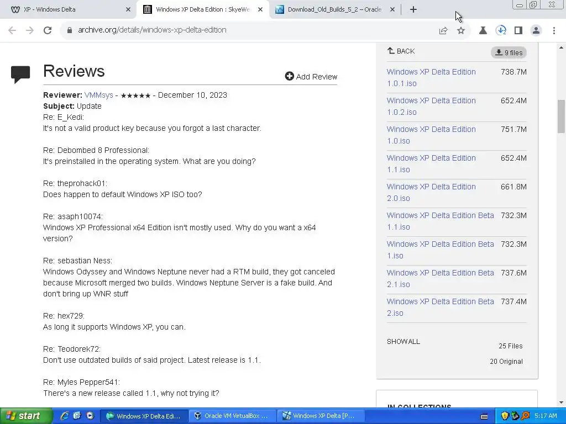The image size is (566, 424).
Task: Launch Internet Explorer from quick launch
Action: coord(65,416)
